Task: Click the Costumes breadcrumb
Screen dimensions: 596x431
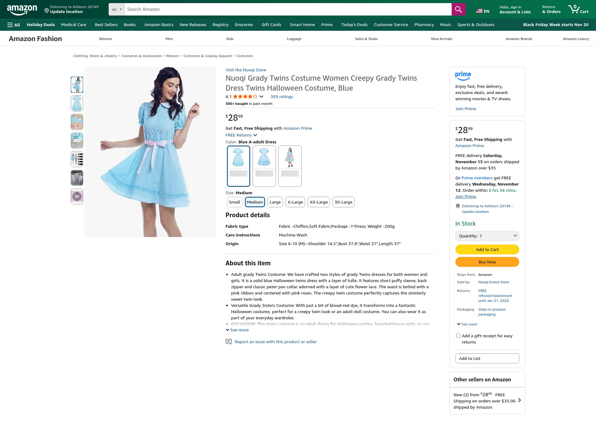Action: [x=244, y=56]
